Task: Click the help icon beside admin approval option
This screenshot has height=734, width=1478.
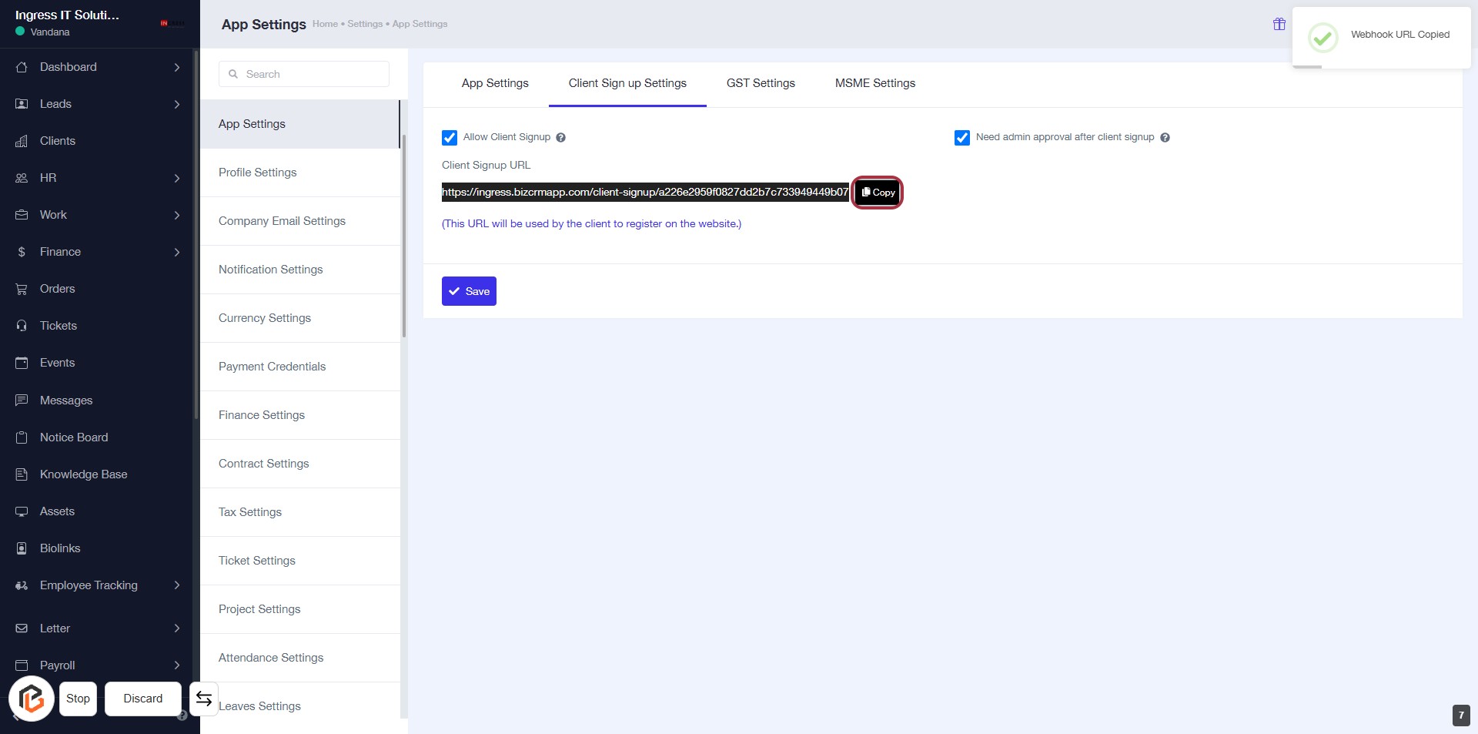Action: pyautogui.click(x=1165, y=138)
